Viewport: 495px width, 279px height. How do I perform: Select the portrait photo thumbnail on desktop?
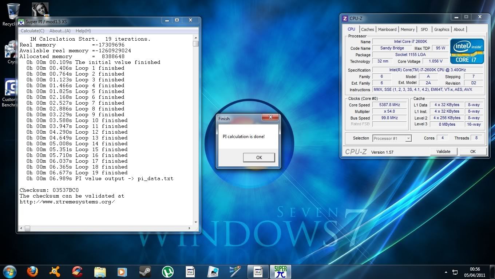click(x=40, y=9)
